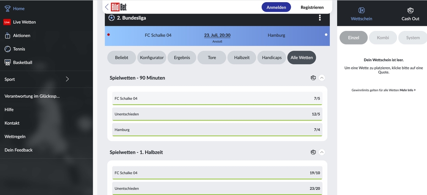Select the Einzel bet type
Viewport: 427px width, 195px height.
tap(353, 38)
